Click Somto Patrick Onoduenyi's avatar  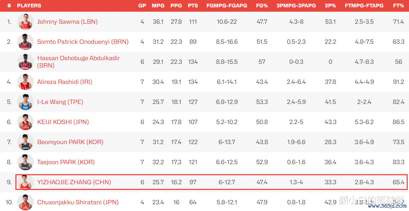pos(25,42)
